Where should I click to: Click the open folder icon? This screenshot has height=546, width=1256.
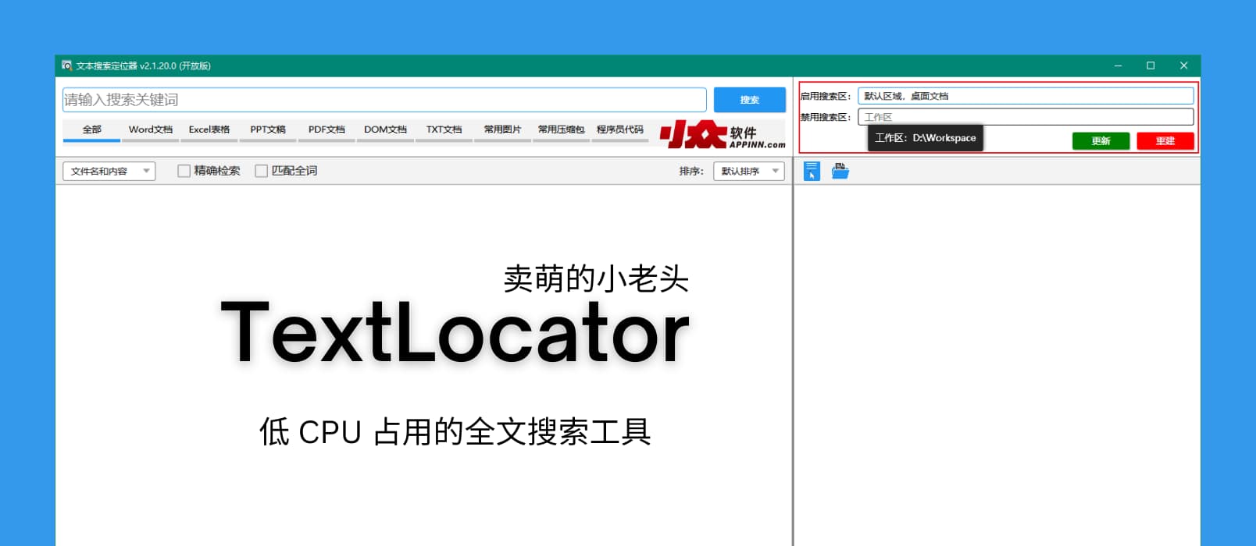pos(840,171)
